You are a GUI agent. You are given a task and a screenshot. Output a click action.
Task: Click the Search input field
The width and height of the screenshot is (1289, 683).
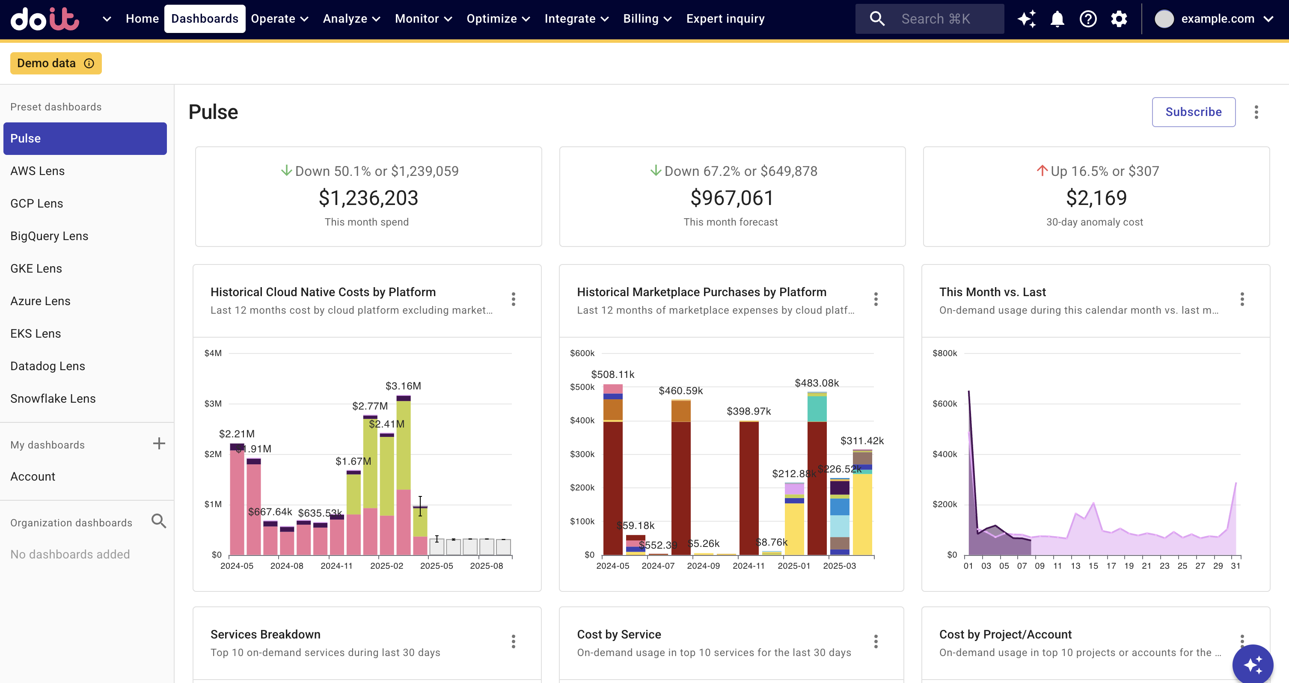tap(935, 19)
